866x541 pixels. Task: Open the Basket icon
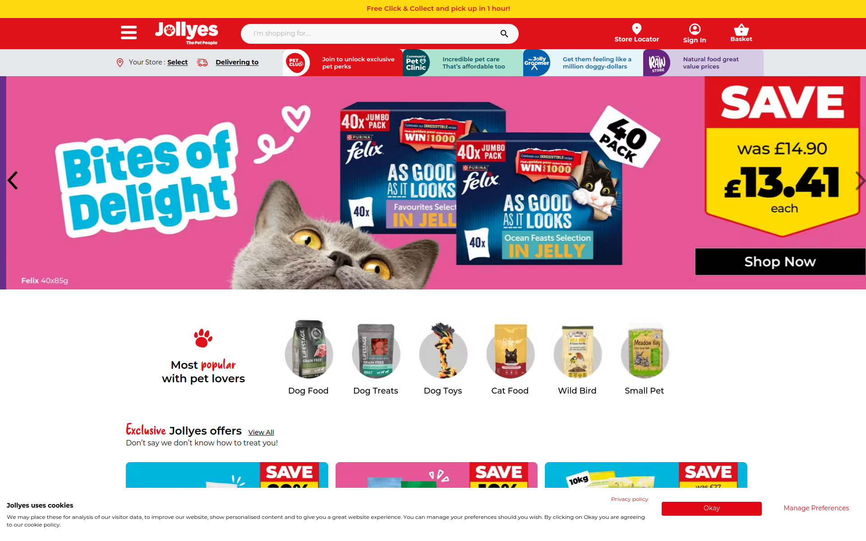pyautogui.click(x=741, y=30)
